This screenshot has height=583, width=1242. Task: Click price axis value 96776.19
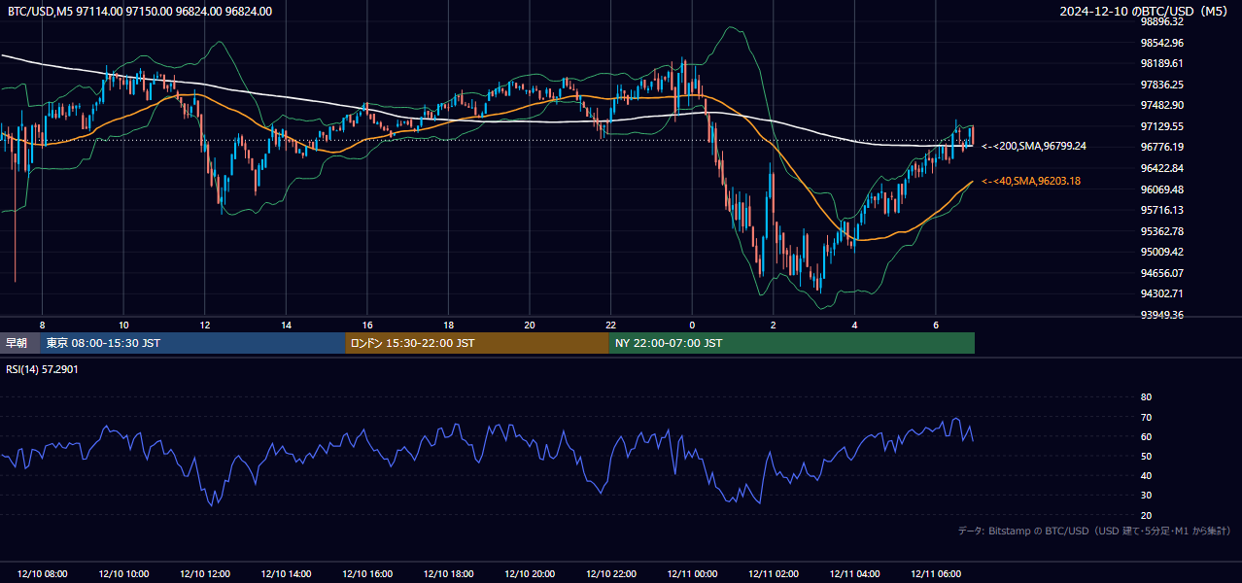pyautogui.click(x=1161, y=147)
